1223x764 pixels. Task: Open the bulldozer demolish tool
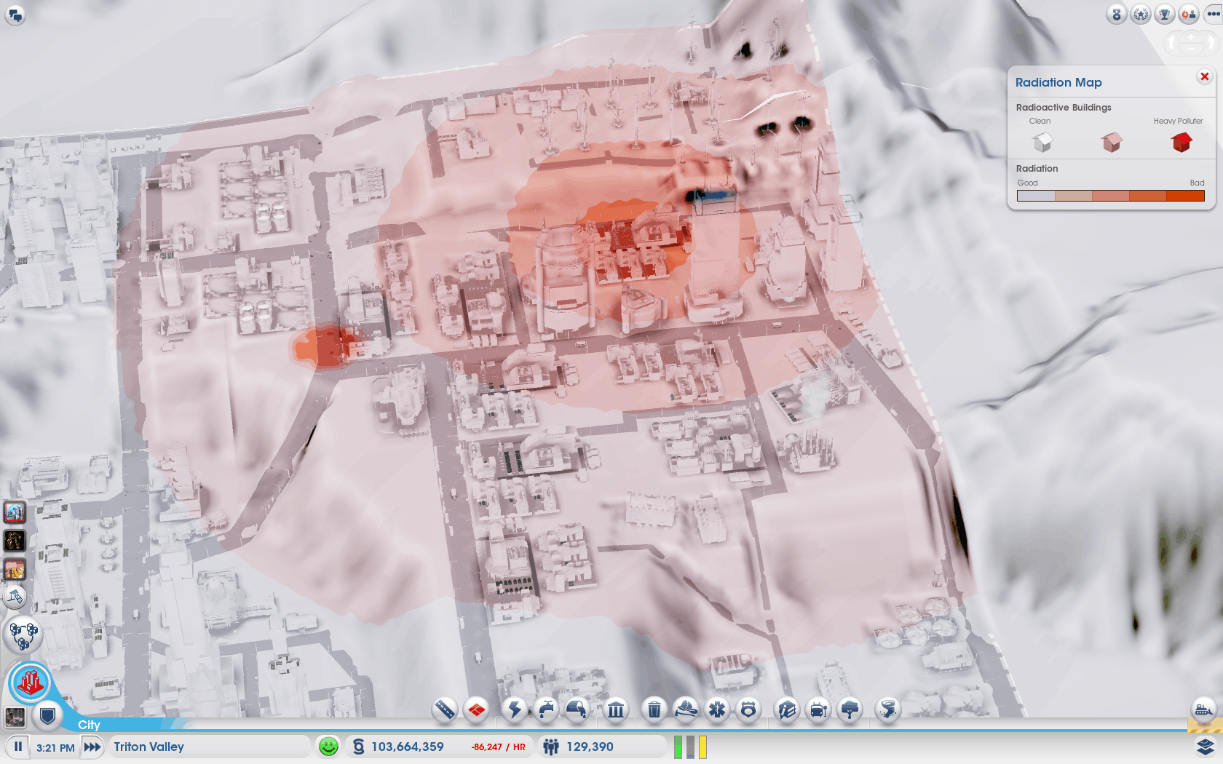[1204, 709]
